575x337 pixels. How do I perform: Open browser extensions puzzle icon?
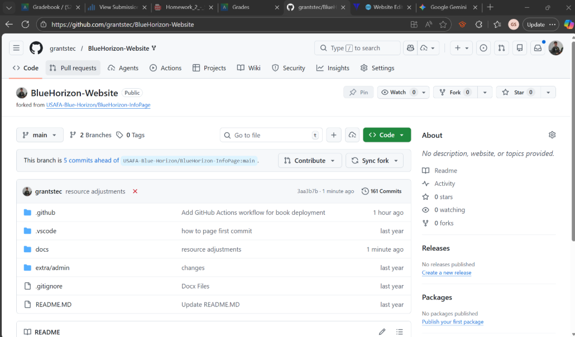point(478,25)
